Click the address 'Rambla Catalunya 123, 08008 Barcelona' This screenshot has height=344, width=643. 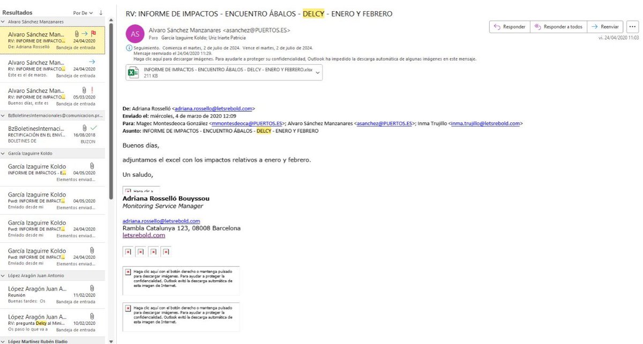coord(182,228)
